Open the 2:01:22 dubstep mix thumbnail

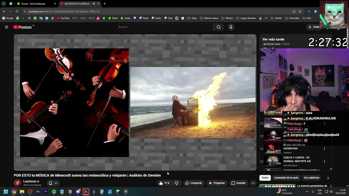pos(273,123)
